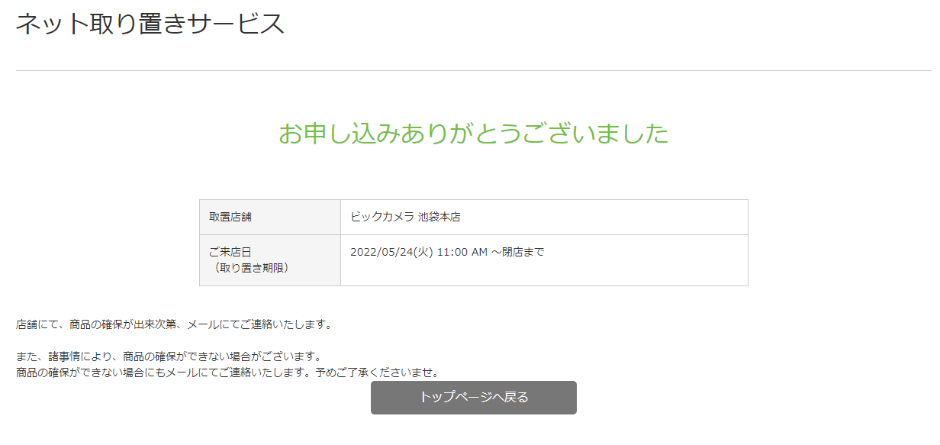Click the empty area below the visit date
Screen dimensions: 940x445
coord(543,272)
